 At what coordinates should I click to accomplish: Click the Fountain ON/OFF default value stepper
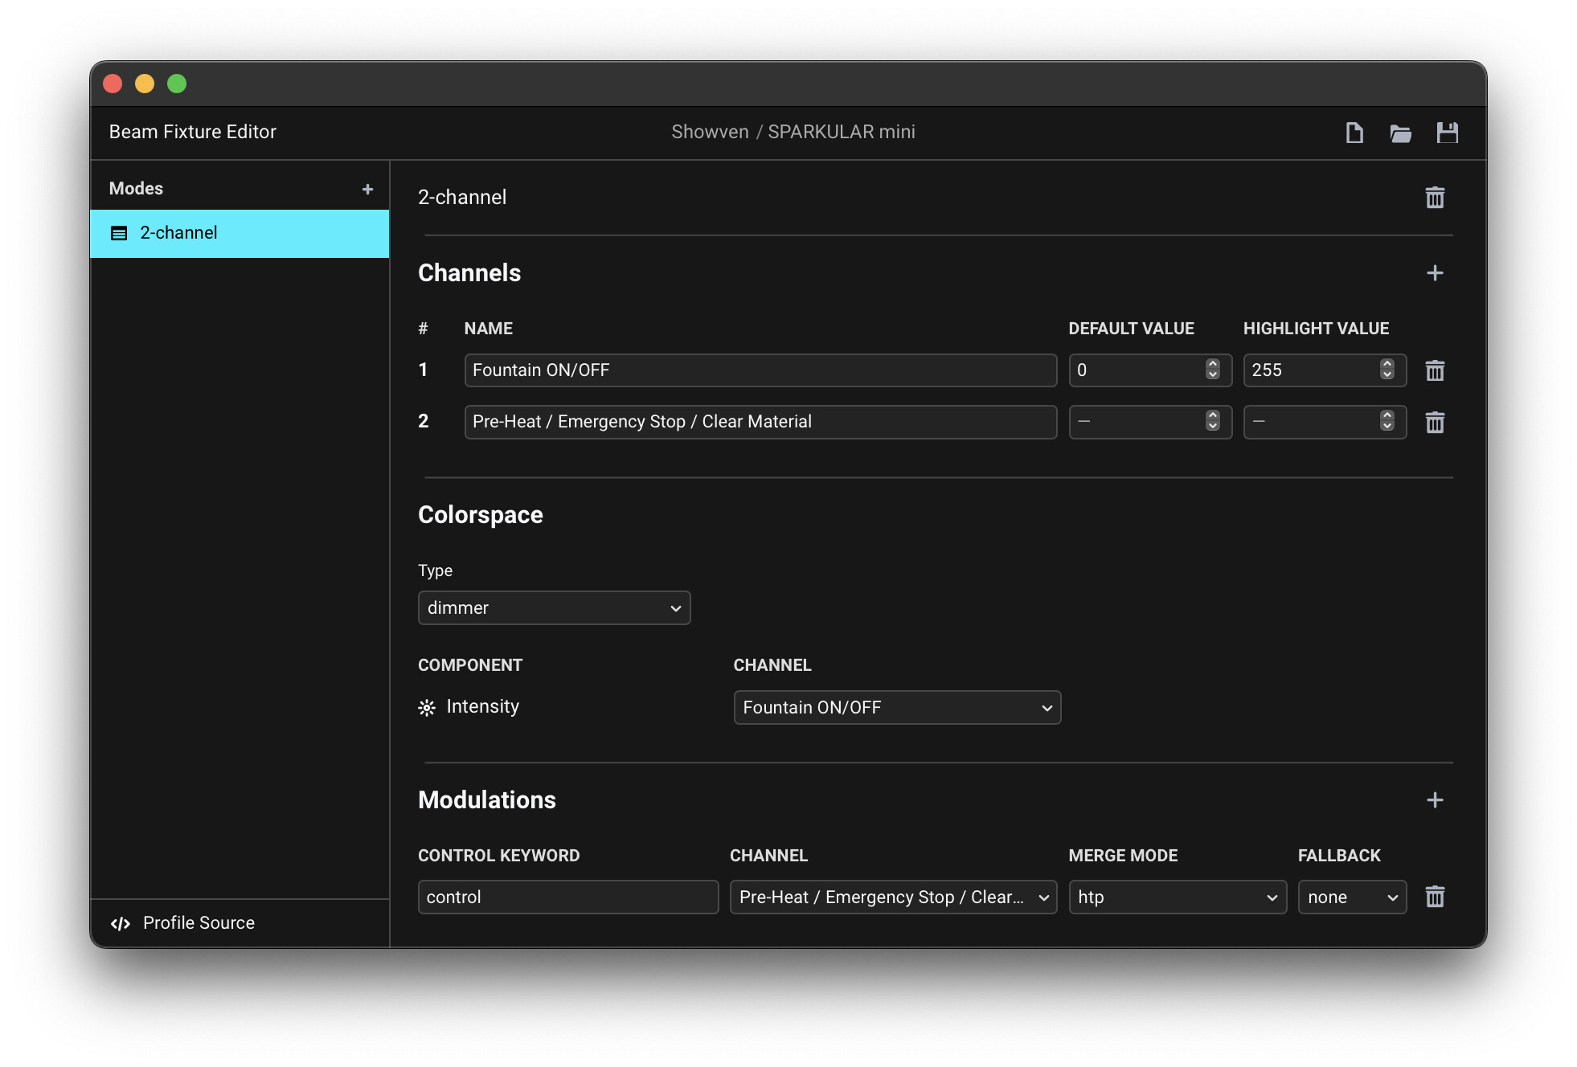[1212, 370]
